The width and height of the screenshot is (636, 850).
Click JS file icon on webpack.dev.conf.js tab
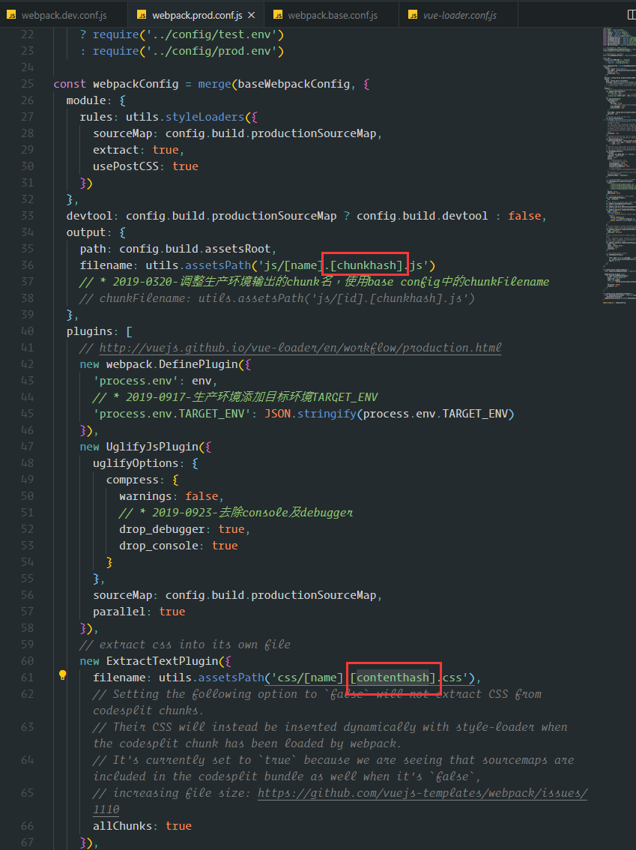[x=12, y=15]
